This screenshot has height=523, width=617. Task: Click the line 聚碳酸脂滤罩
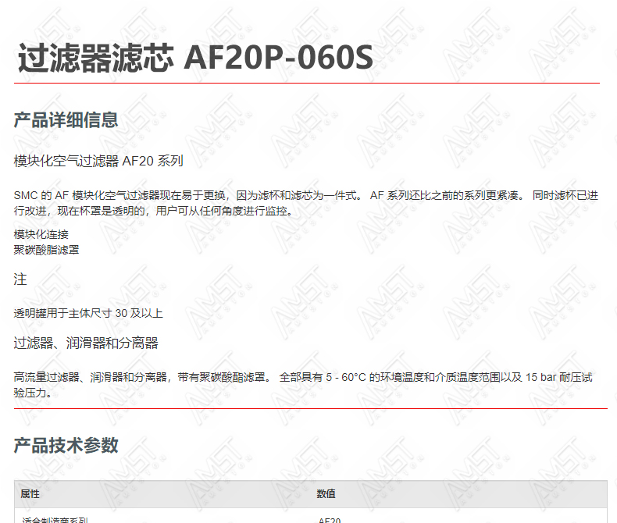point(46,250)
